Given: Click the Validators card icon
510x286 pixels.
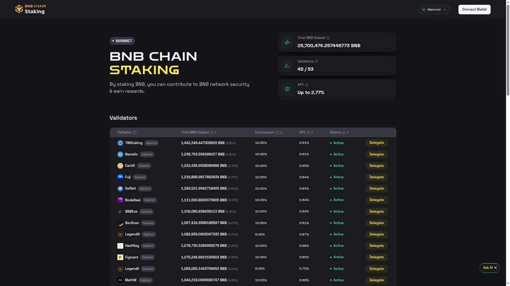Looking at the screenshot, I should tap(287, 66).
